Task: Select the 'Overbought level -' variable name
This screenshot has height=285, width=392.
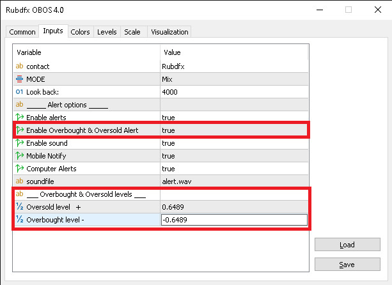Action: click(x=55, y=220)
